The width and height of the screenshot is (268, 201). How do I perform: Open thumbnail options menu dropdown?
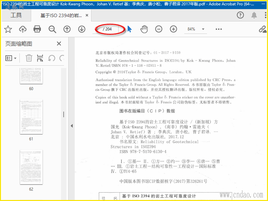(x=11, y=58)
